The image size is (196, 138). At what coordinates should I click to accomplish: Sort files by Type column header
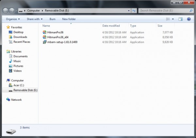(133, 26)
